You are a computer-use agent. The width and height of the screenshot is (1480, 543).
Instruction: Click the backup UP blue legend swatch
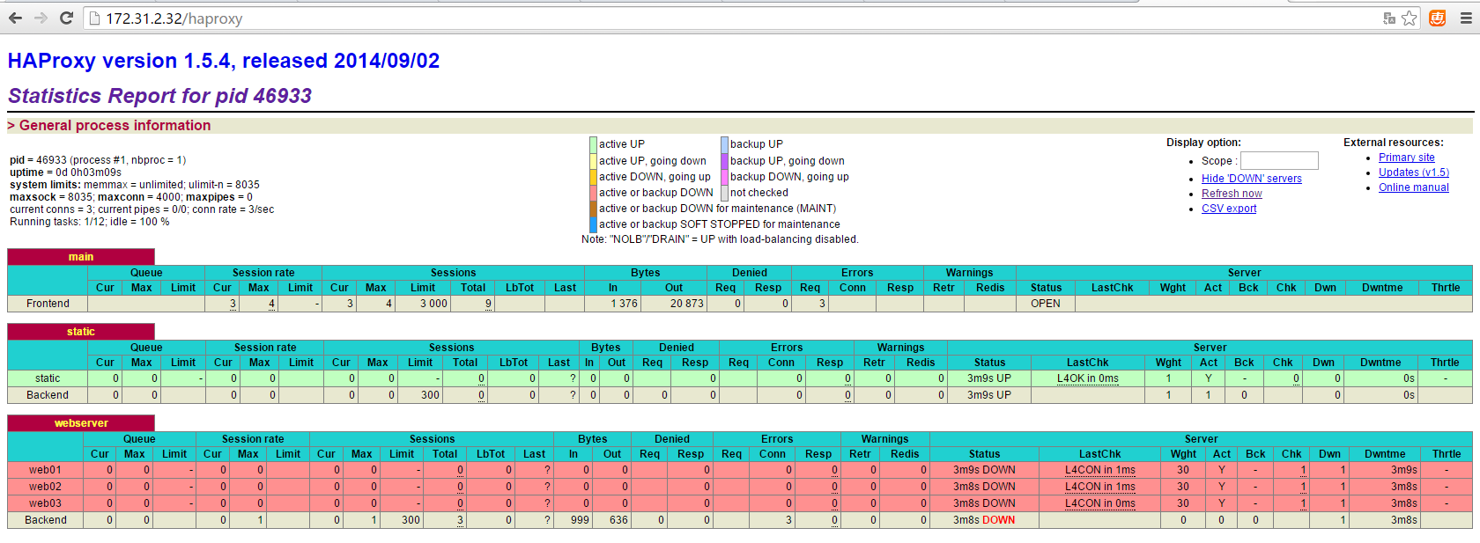724,144
